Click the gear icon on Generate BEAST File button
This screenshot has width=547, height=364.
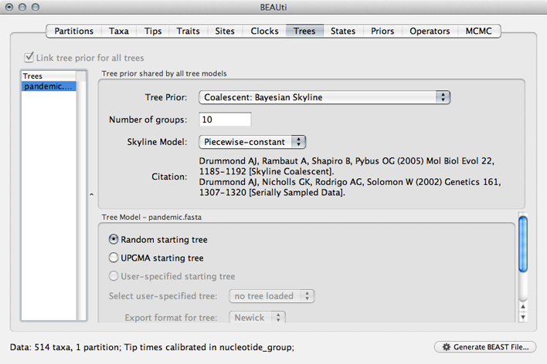(x=447, y=347)
